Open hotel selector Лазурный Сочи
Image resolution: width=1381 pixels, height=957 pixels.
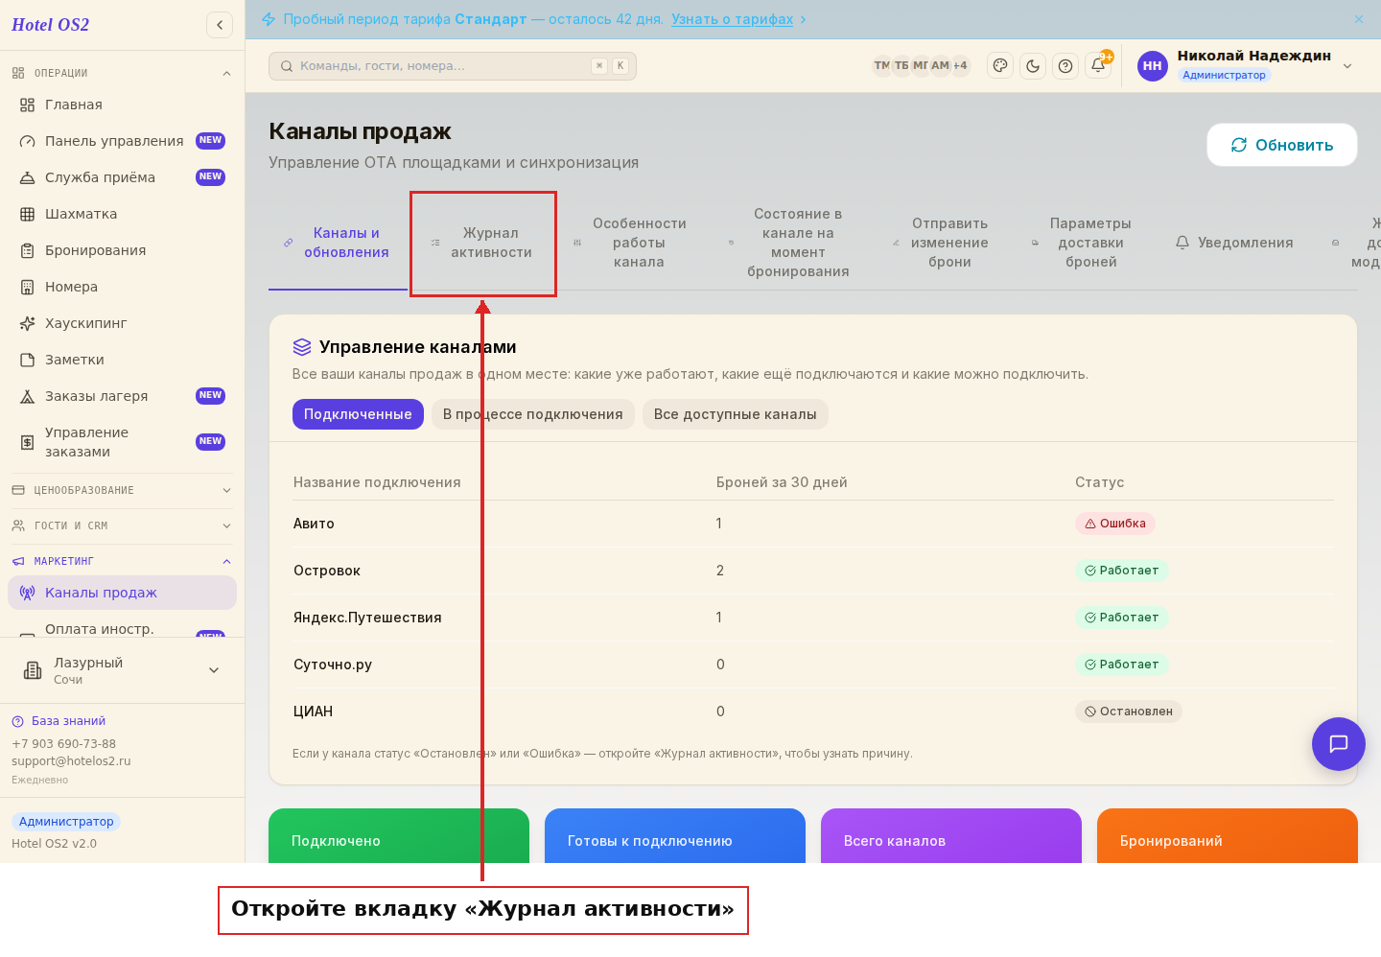click(122, 670)
